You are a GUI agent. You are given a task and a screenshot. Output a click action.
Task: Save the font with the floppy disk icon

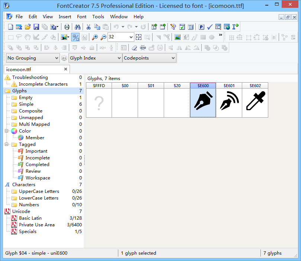[x=36, y=27]
